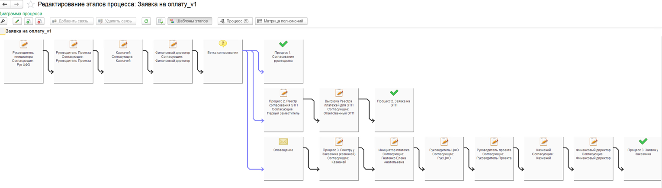
Task: Click the back navigation arrow
Action: click(6, 4)
